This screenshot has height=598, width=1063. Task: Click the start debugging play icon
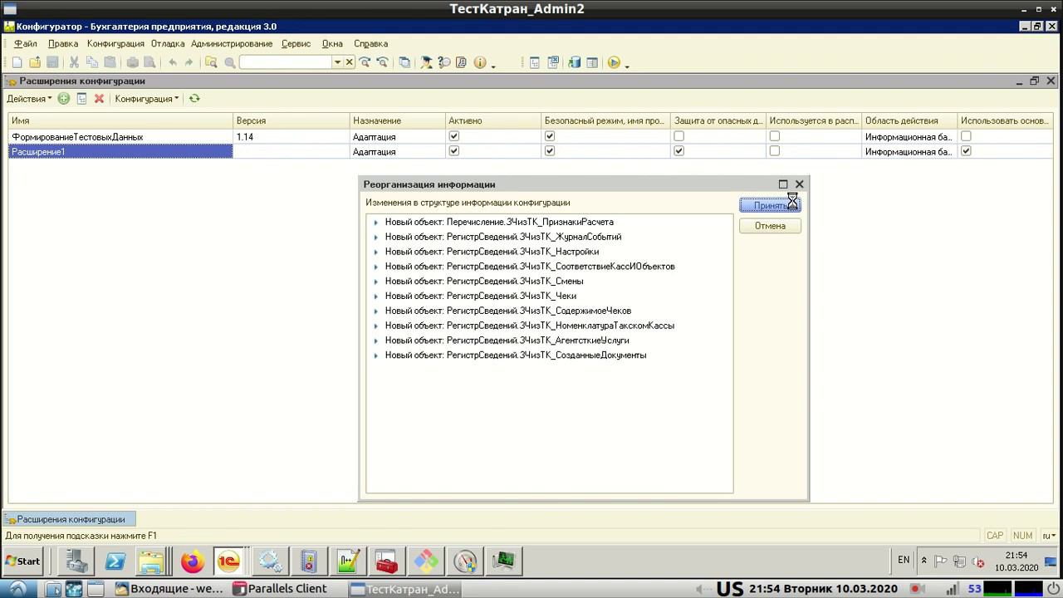coord(614,62)
